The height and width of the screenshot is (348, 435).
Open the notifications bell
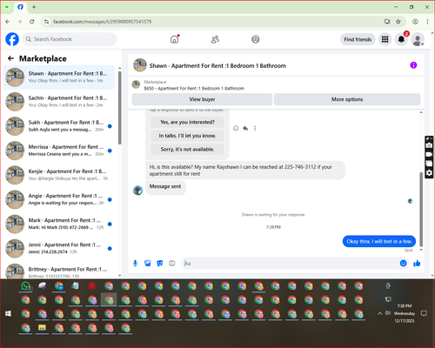click(x=401, y=39)
